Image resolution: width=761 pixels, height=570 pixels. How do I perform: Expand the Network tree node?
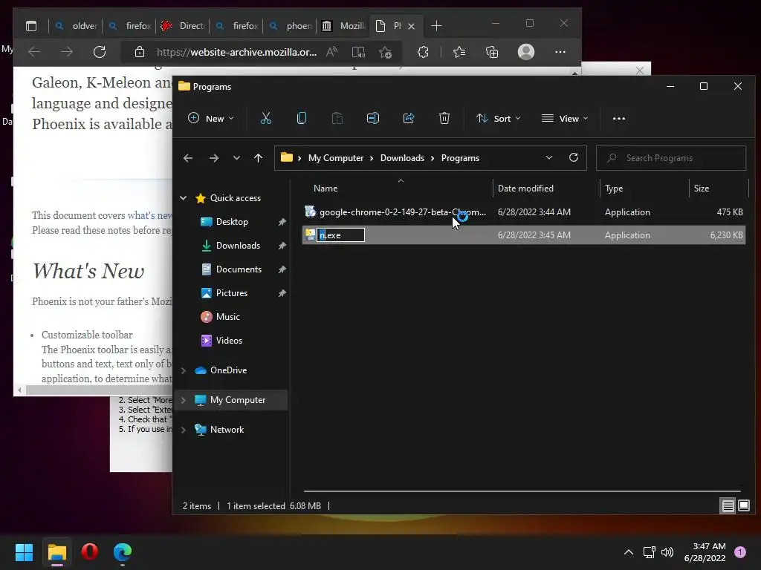click(x=184, y=430)
